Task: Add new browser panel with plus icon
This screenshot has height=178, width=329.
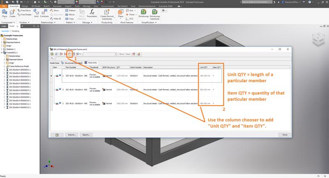Action: 22,26
